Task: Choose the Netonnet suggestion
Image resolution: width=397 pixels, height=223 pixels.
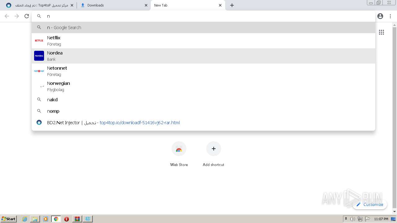Action: point(203,71)
